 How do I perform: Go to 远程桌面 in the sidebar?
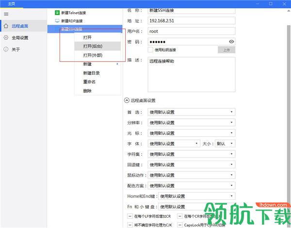pyautogui.click(x=24, y=26)
